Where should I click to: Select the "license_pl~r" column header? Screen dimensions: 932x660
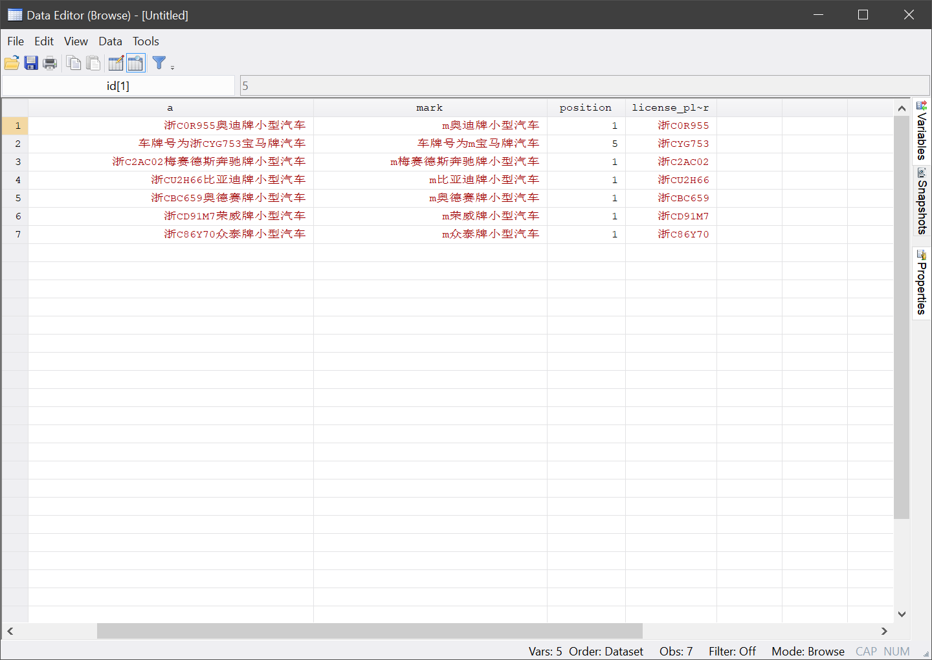[671, 107]
